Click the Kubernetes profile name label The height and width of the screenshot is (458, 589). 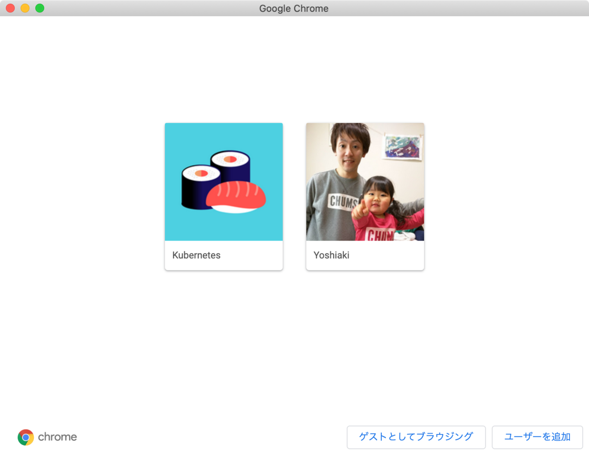(x=196, y=255)
